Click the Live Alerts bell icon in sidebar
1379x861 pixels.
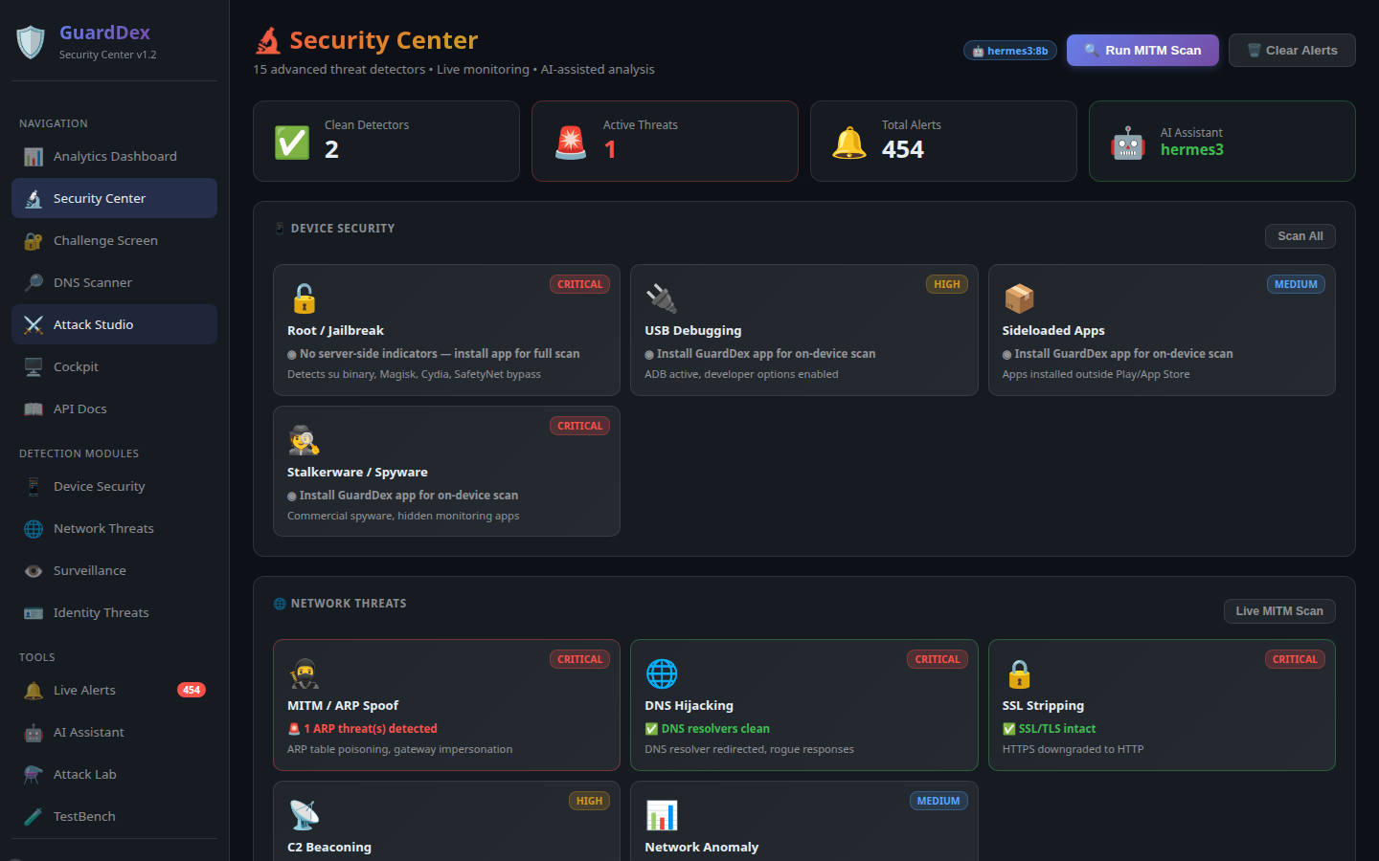pyautogui.click(x=34, y=691)
